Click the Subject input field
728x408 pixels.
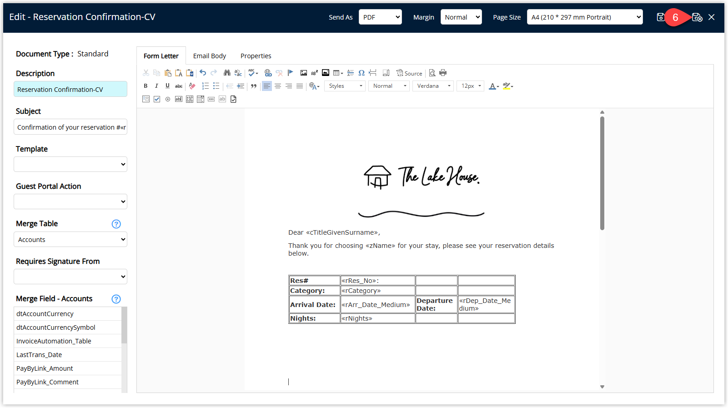(70, 127)
